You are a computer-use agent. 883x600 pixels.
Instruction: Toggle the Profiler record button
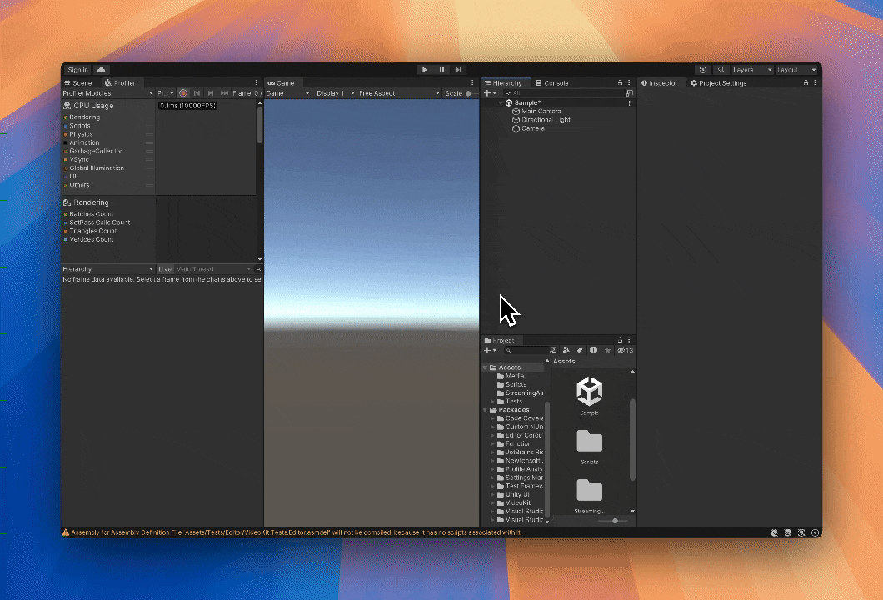click(x=183, y=93)
